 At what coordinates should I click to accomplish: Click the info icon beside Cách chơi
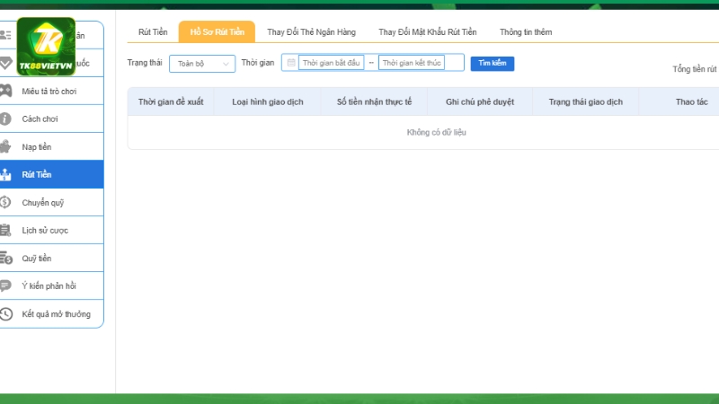click(x=6, y=119)
